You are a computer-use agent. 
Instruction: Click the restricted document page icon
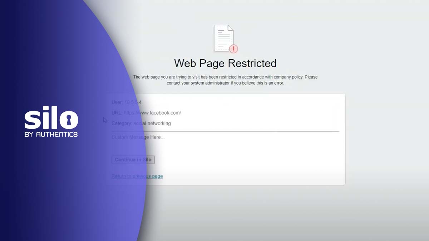pos(224,38)
